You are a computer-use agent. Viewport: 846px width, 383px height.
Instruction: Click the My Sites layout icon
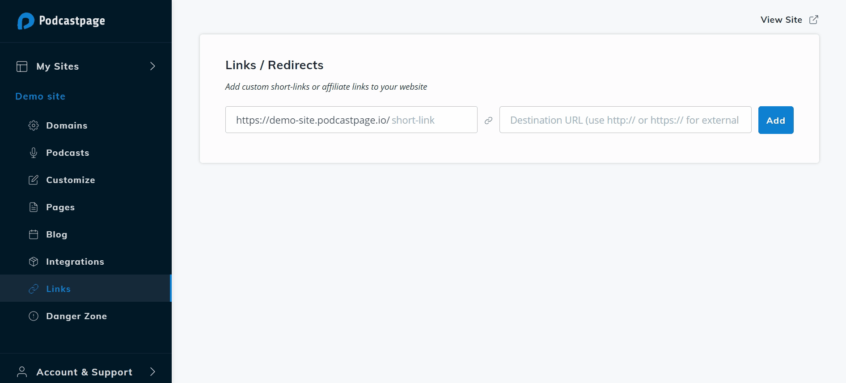[22, 67]
